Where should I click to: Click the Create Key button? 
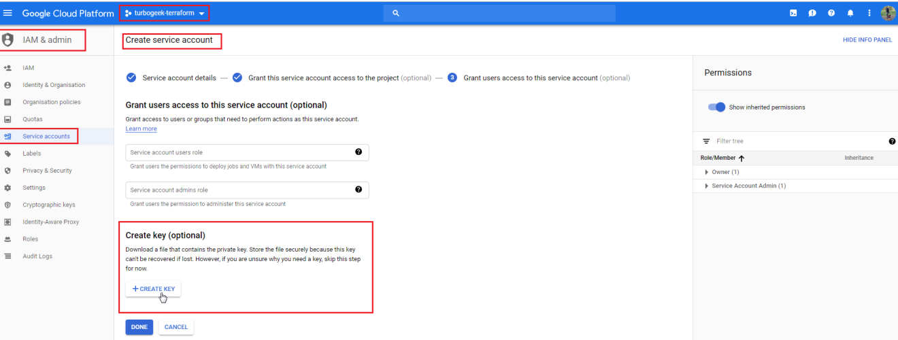pyautogui.click(x=153, y=289)
